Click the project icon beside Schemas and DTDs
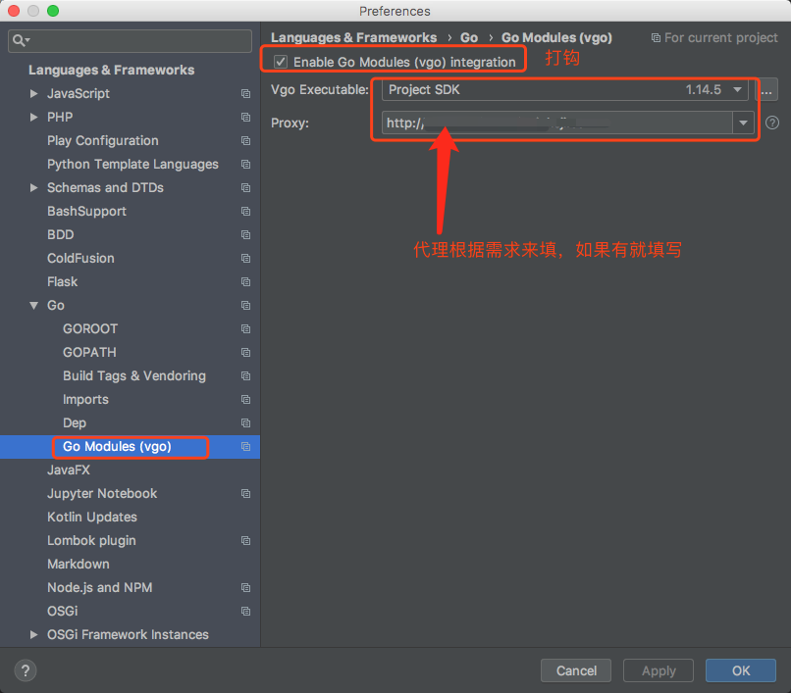This screenshot has width=791, height=693. [x=245, y=187]
